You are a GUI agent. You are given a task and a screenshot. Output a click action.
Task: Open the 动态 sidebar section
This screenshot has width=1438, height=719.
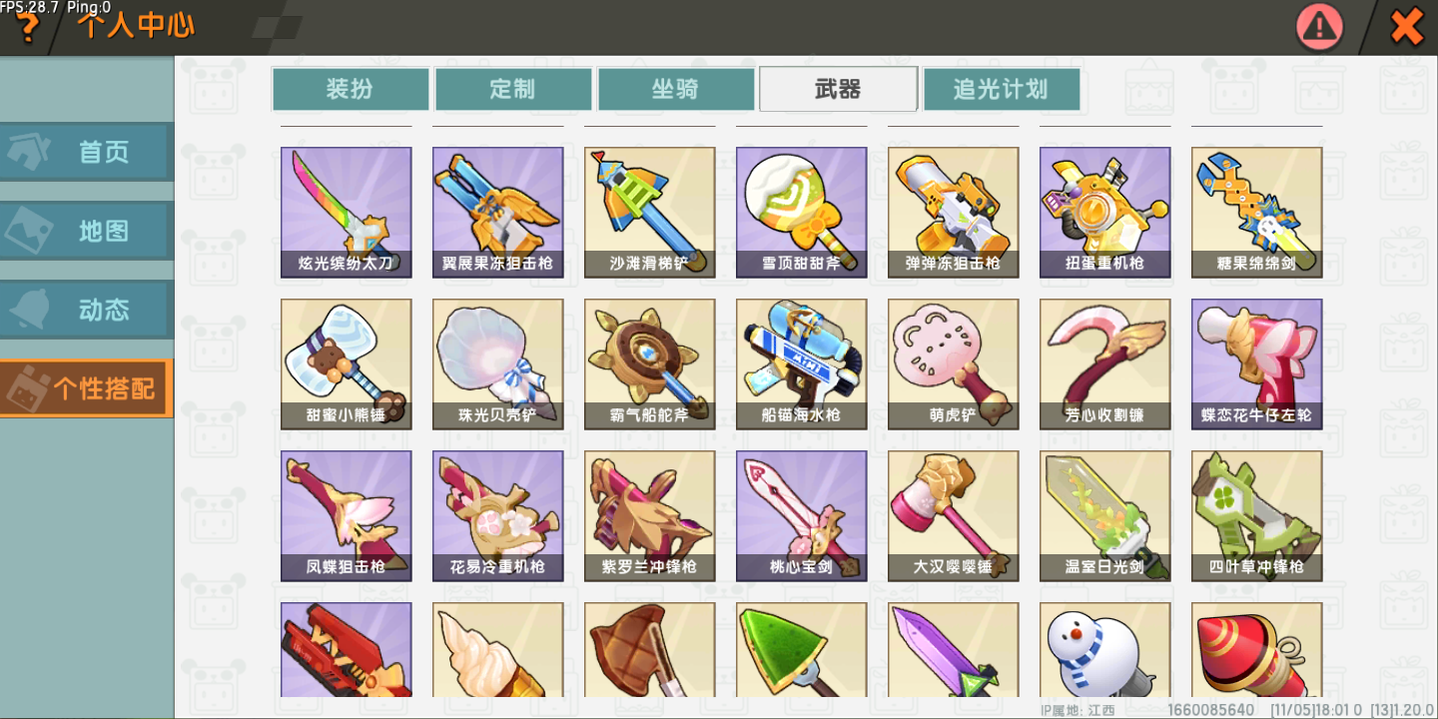pos(86,310)
